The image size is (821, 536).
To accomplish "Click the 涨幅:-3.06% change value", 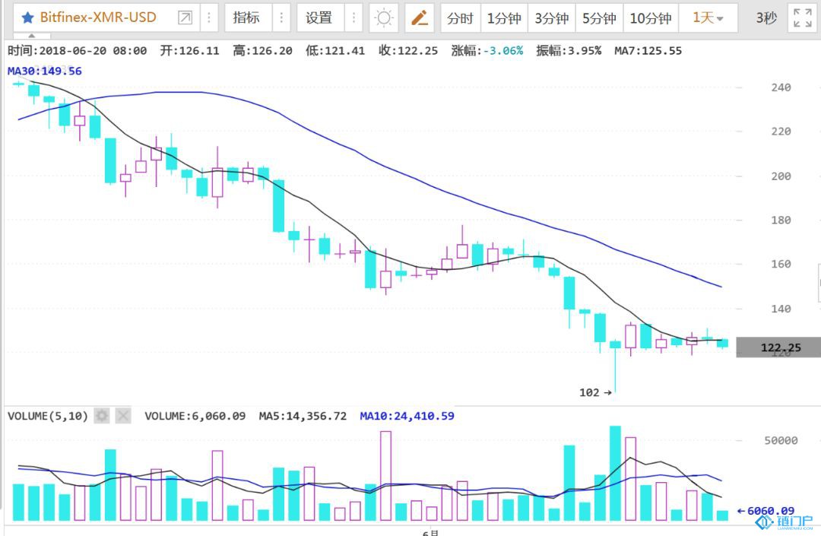I will [487, 51].
